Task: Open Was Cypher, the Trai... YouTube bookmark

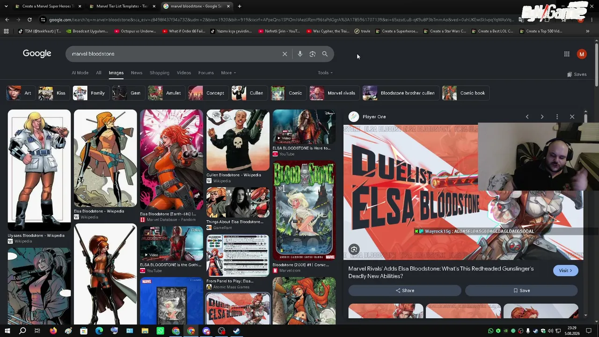Action: (x=328, y=31)
